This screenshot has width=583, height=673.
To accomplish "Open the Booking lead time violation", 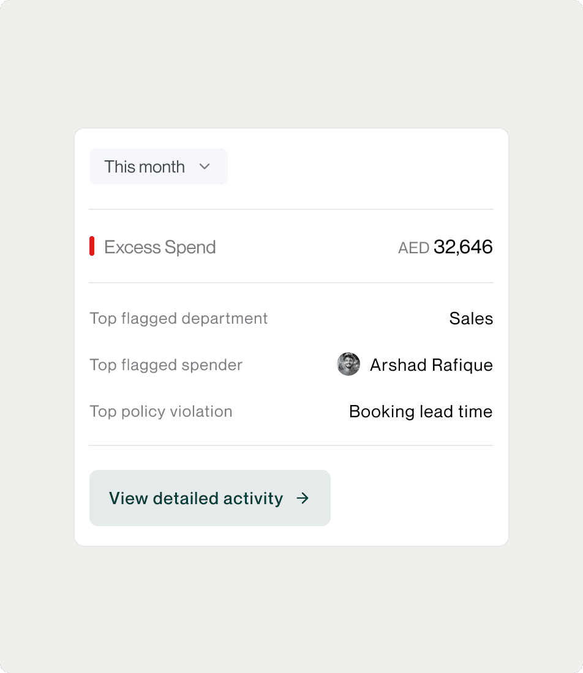I will pos(421,411).
